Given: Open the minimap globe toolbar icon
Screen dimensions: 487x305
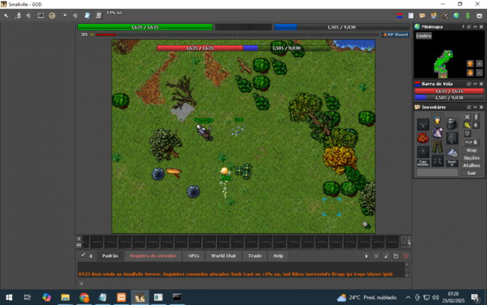Looking at the screenshot, I should pos(456,16).
